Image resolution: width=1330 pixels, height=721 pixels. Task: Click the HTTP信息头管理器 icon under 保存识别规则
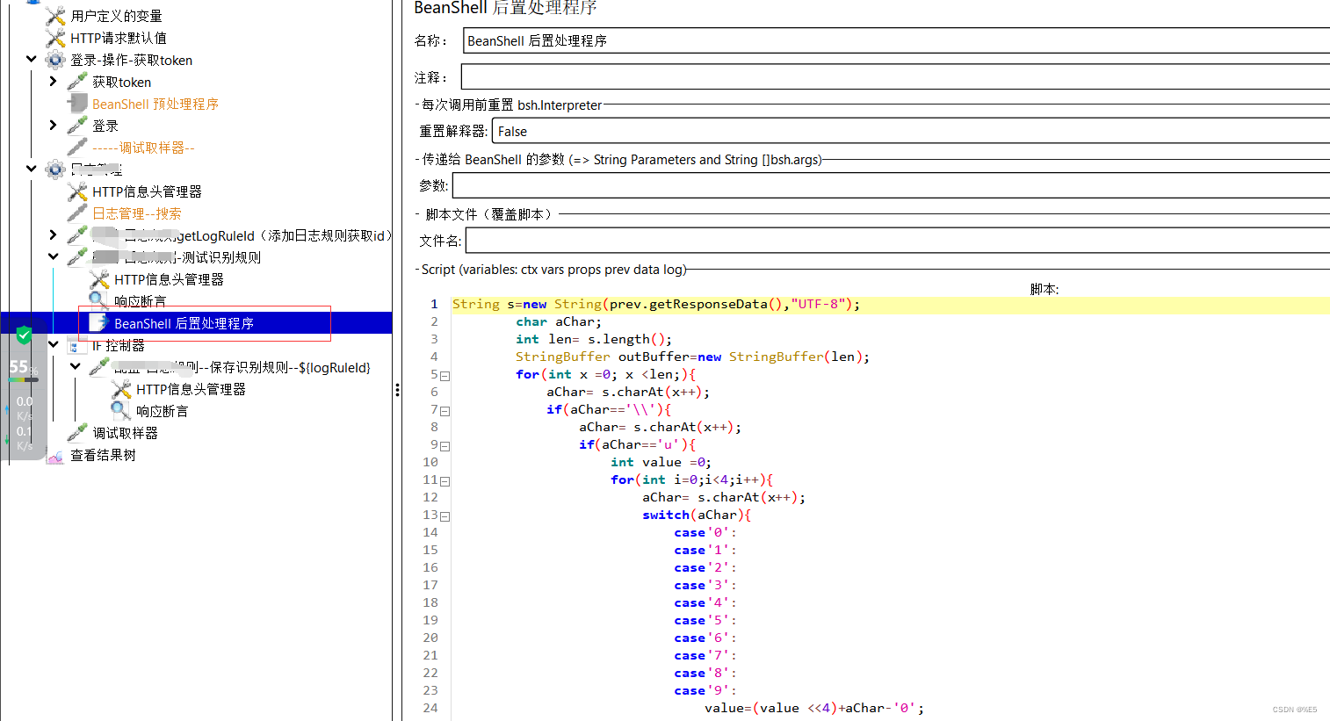[x=121, y=389]
